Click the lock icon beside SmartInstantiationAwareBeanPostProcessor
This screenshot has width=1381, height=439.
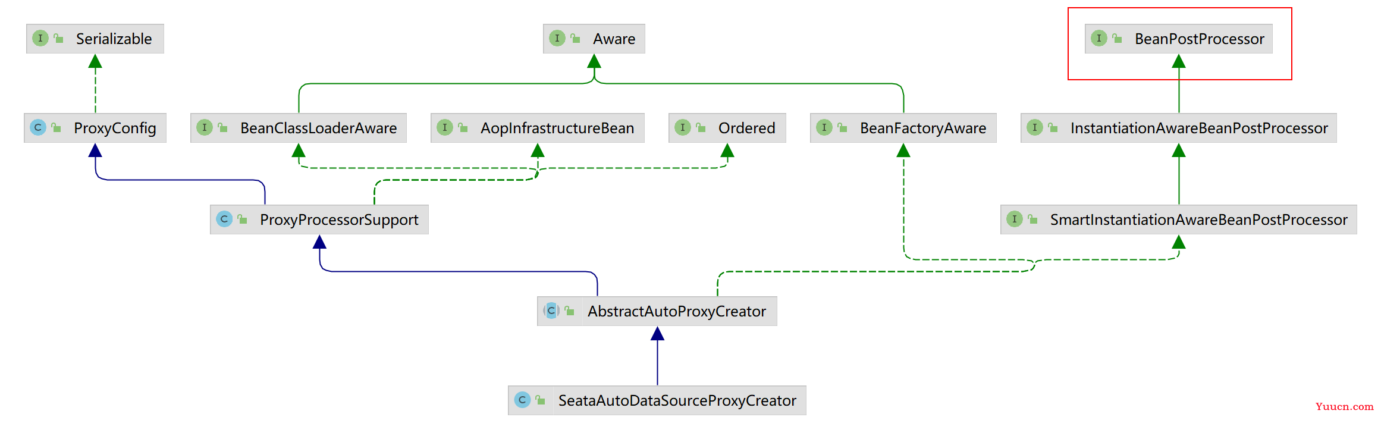coord(1032,219)
